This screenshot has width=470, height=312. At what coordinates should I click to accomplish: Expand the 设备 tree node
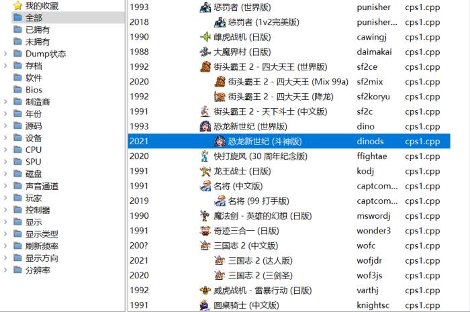pos(5,138)
